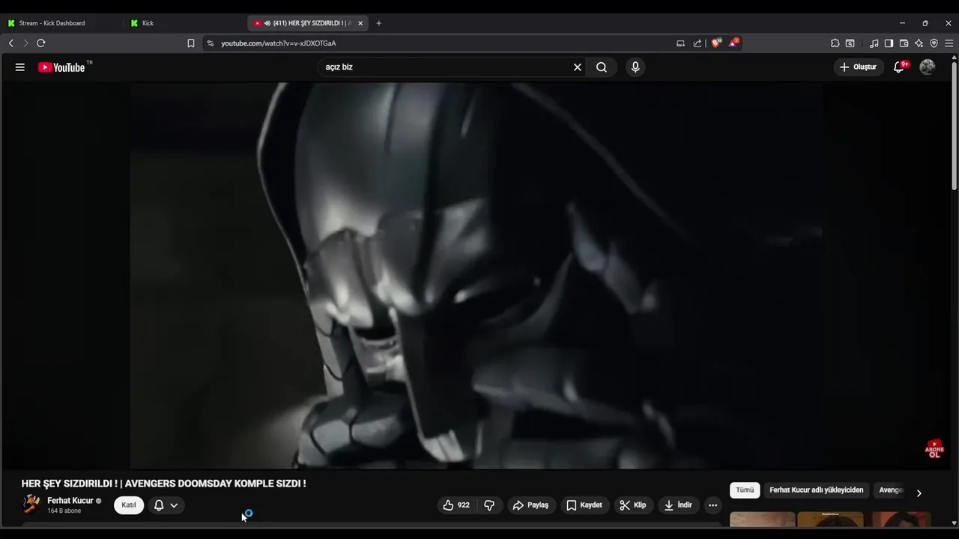This screenshot has height=539, width=959.
Task: Open Brave Shields lion icon
Action: [x=716, y=43]
